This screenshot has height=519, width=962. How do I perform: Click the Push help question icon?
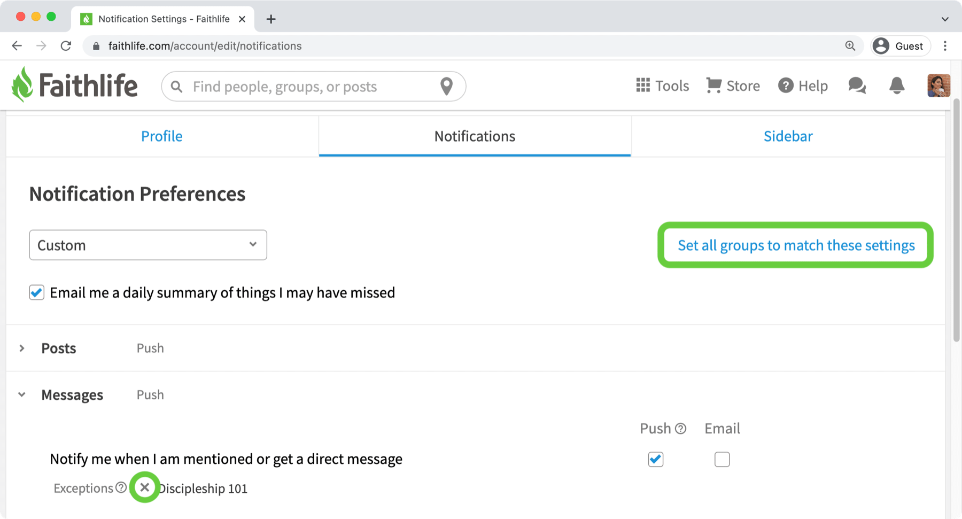680,429
